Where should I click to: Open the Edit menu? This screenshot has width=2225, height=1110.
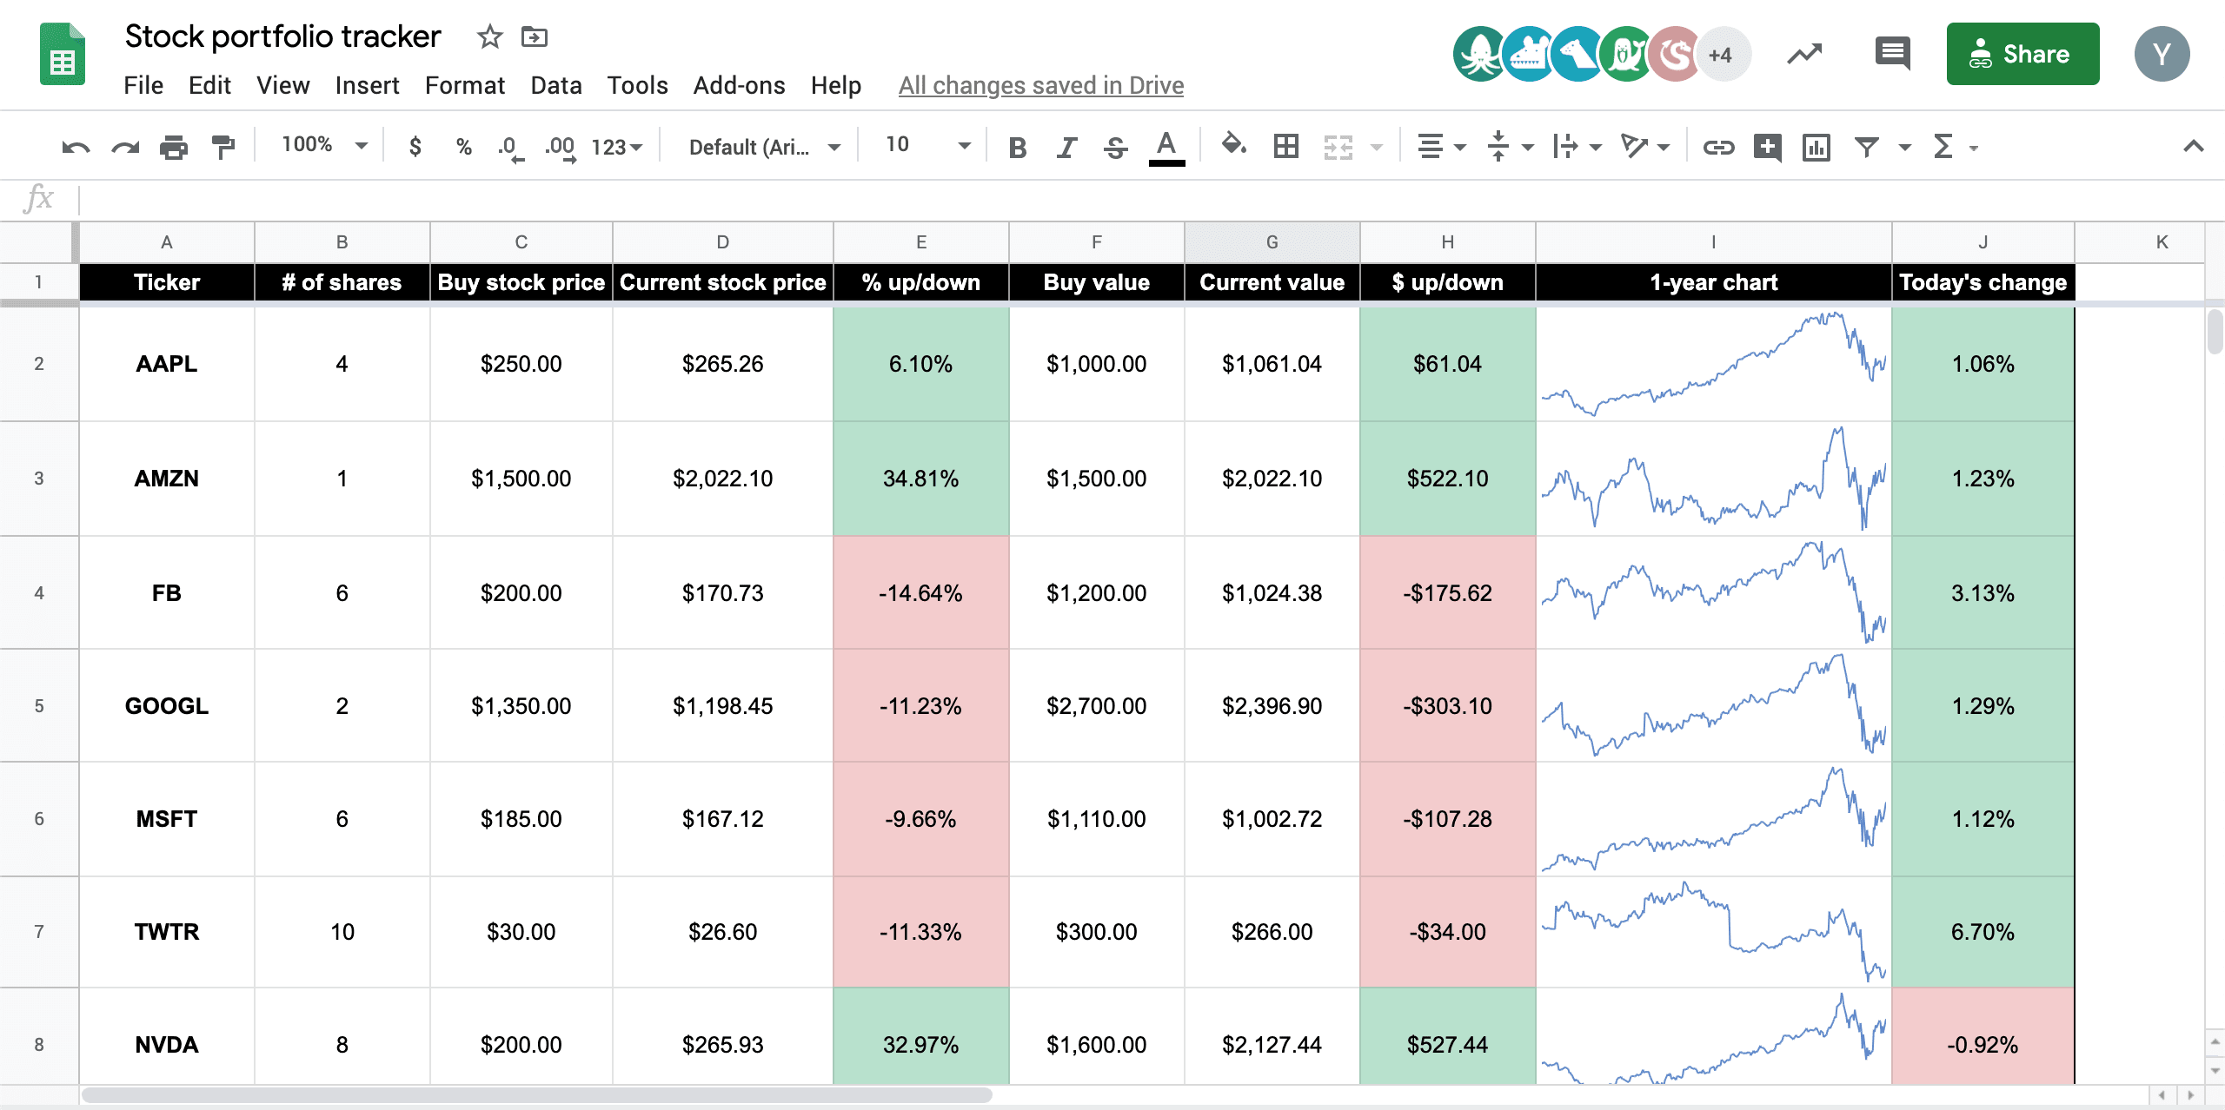(x=209, y=85)
